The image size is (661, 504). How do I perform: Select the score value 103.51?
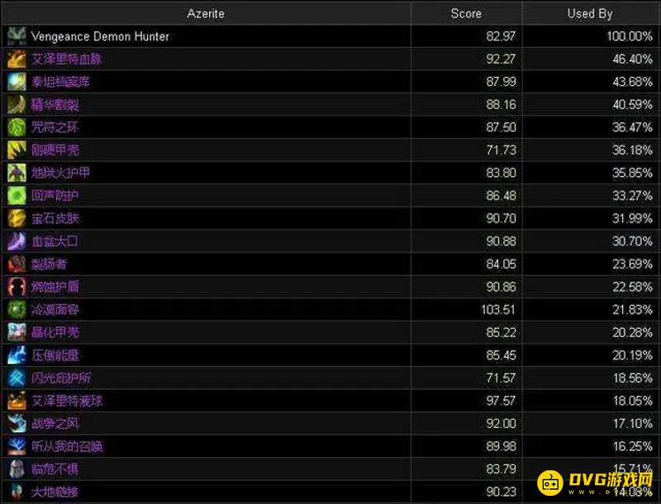click(x=498, y=310)
